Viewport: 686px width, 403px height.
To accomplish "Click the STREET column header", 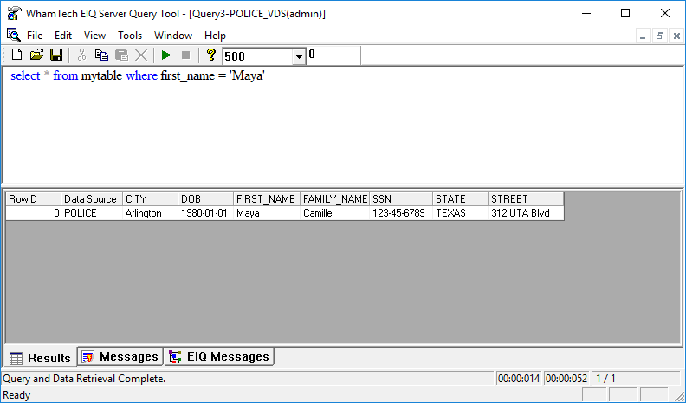I will pyautogui.click(x=526, y=199).
